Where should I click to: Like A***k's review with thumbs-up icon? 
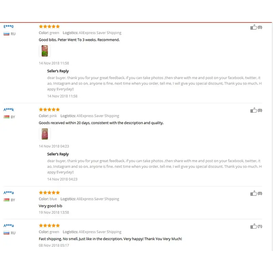[x=254, y=110]
